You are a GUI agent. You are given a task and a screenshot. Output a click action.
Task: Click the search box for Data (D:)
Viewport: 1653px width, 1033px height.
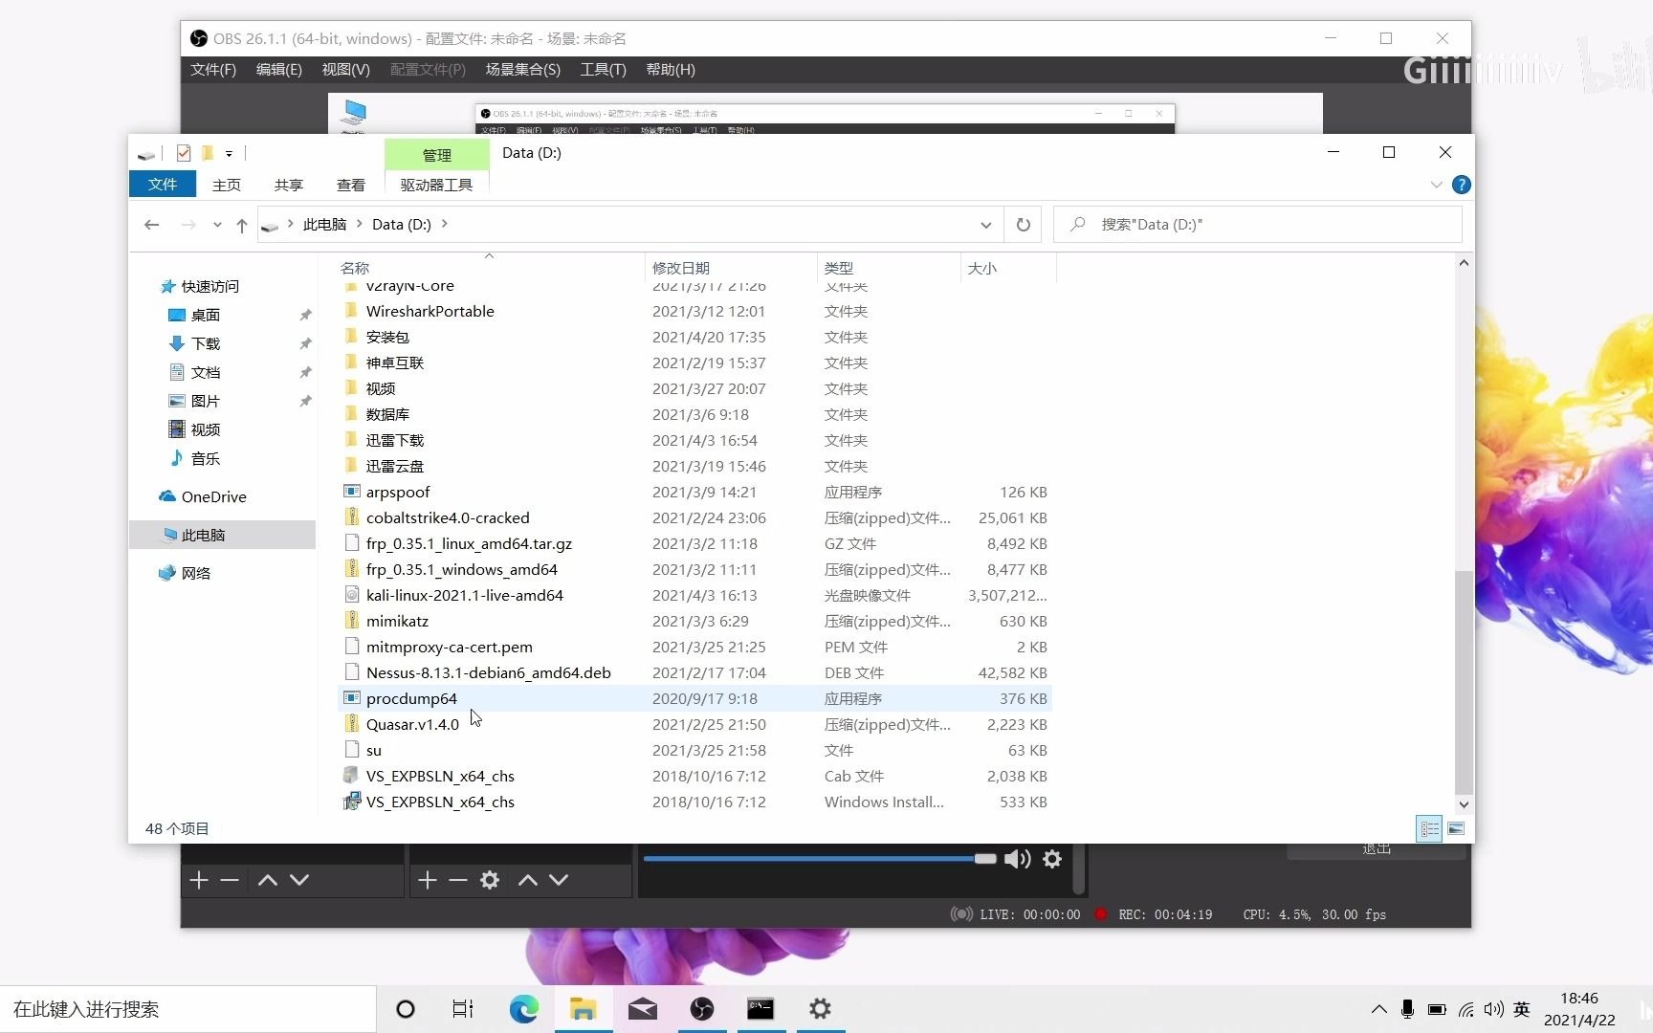tap(1258, 225)
